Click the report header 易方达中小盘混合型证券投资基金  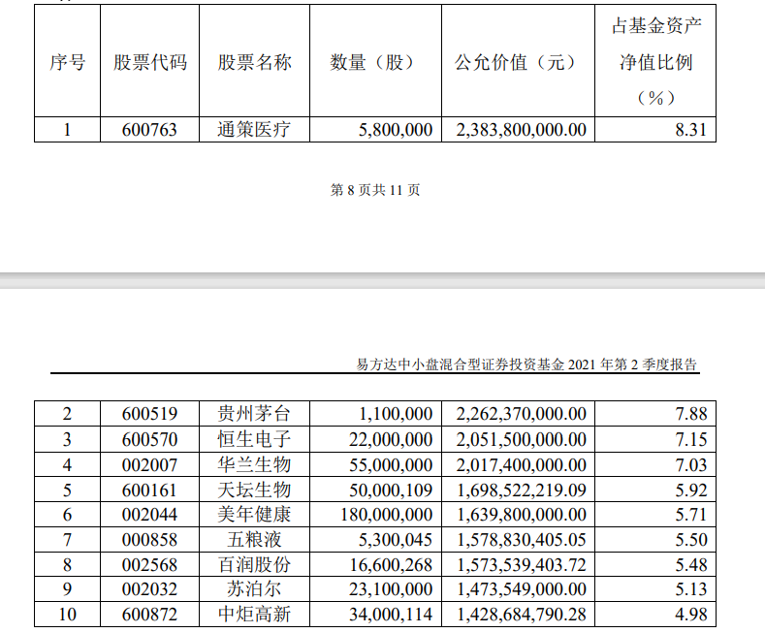point(461,364)
